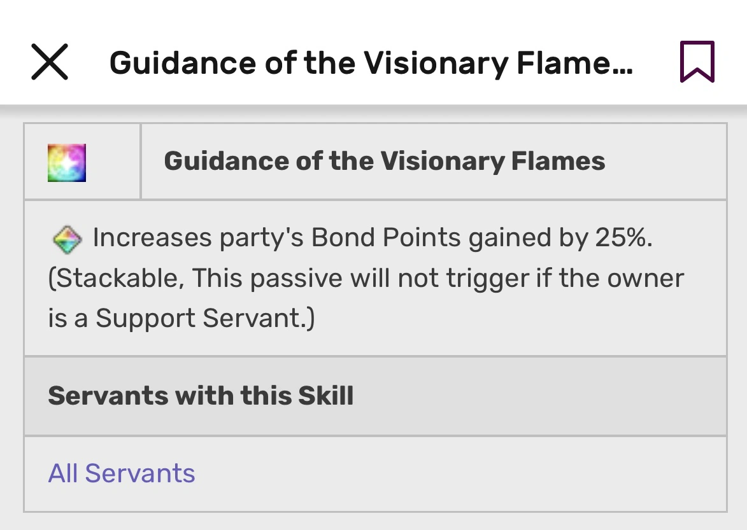Click the skill name 'Guidance of the Visionary Flames'
The width and height of the screenshot is (747, 530).
(x=385, y=161)
